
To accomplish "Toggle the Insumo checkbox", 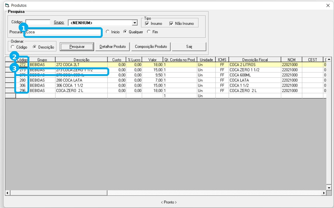I will pos(147,24).
